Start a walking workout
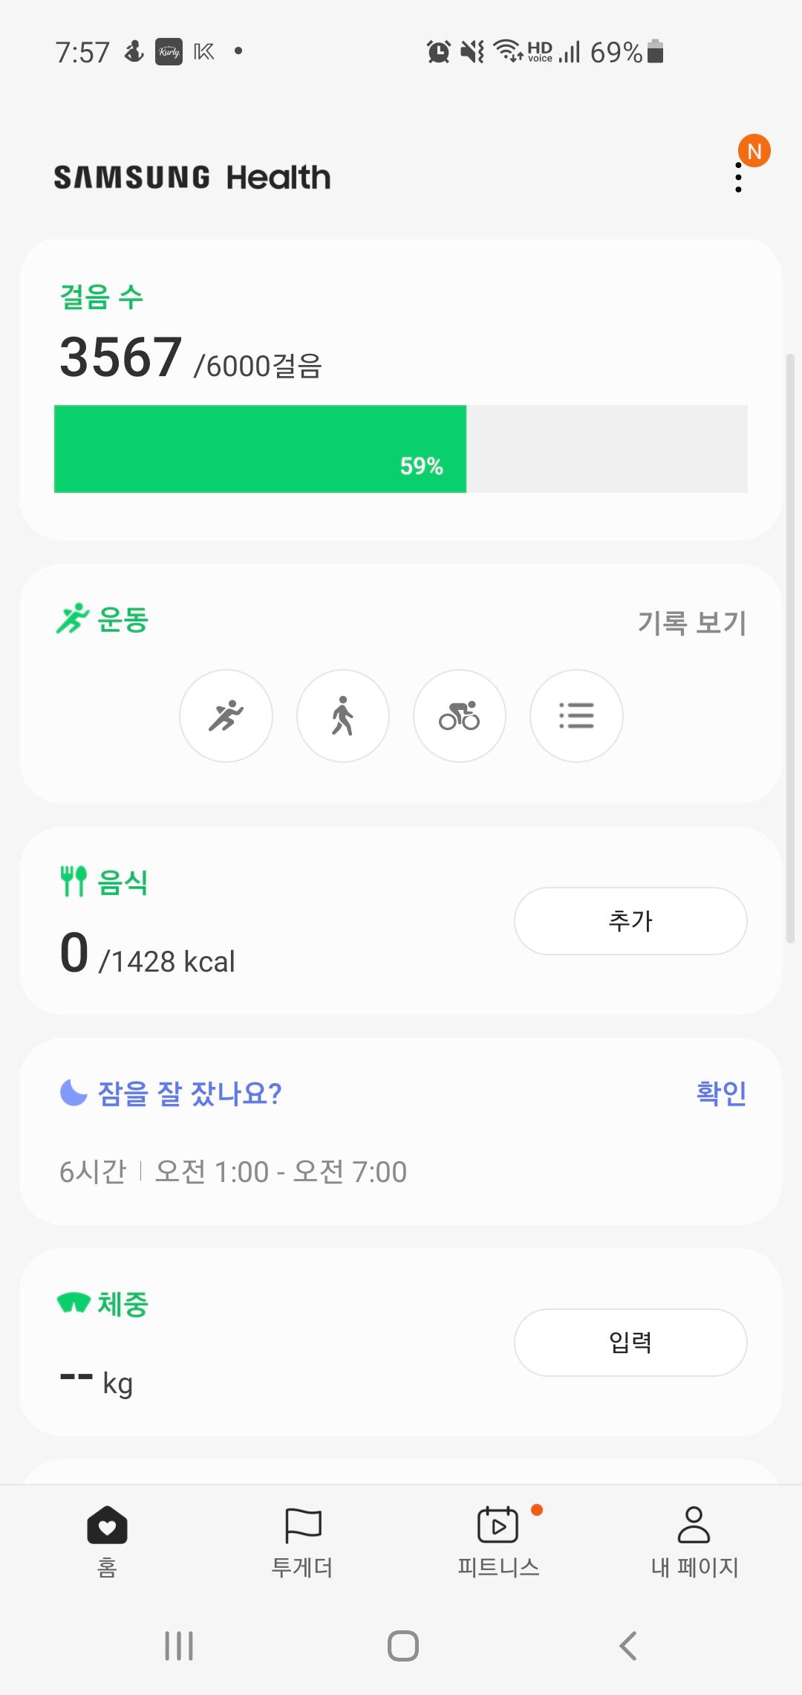This screenshot has width=802, height=1695. 342,716
